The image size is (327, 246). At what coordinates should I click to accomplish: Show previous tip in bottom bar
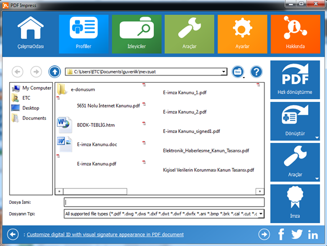pyautogui.click(x=13, y=234)
